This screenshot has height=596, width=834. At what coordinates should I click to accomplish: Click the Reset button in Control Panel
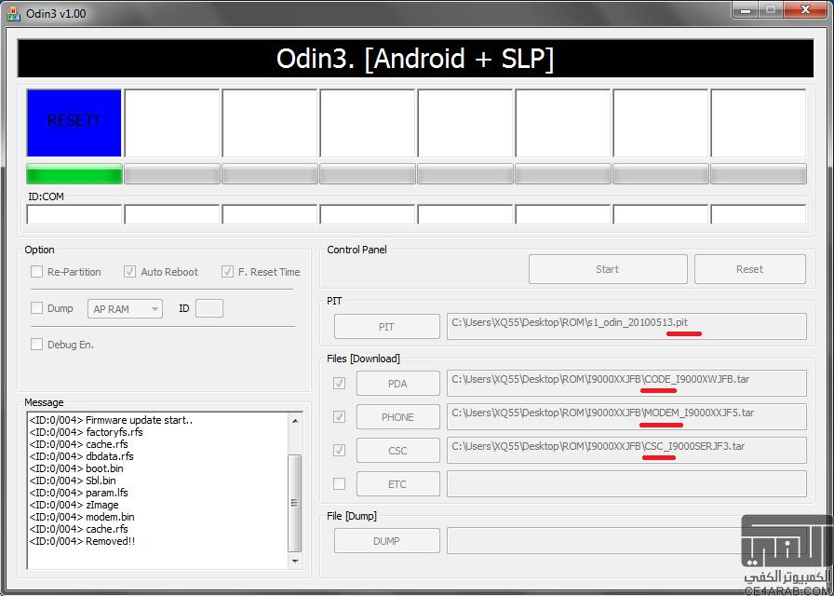tap(749, 268)
